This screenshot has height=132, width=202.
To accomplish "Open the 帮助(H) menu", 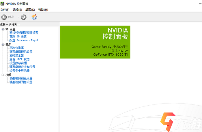I will tap(43, 10).
